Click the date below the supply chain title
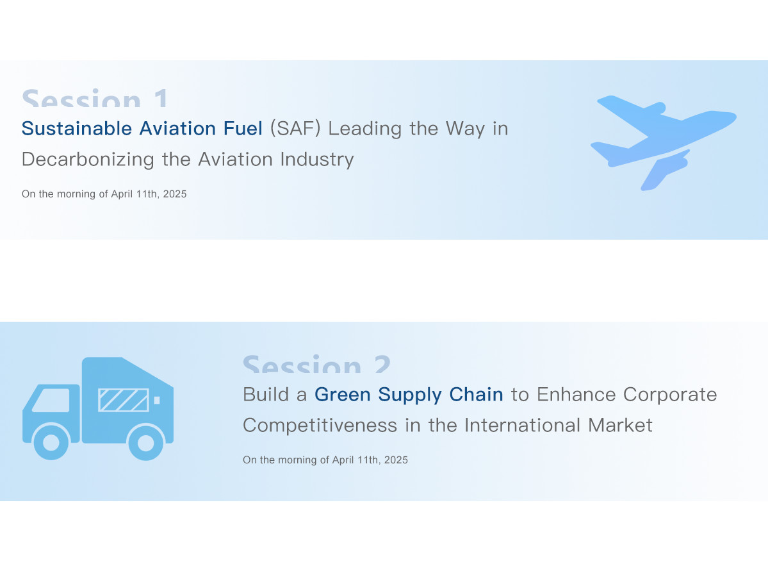The image size is (768, 564). tap(325, 460)
